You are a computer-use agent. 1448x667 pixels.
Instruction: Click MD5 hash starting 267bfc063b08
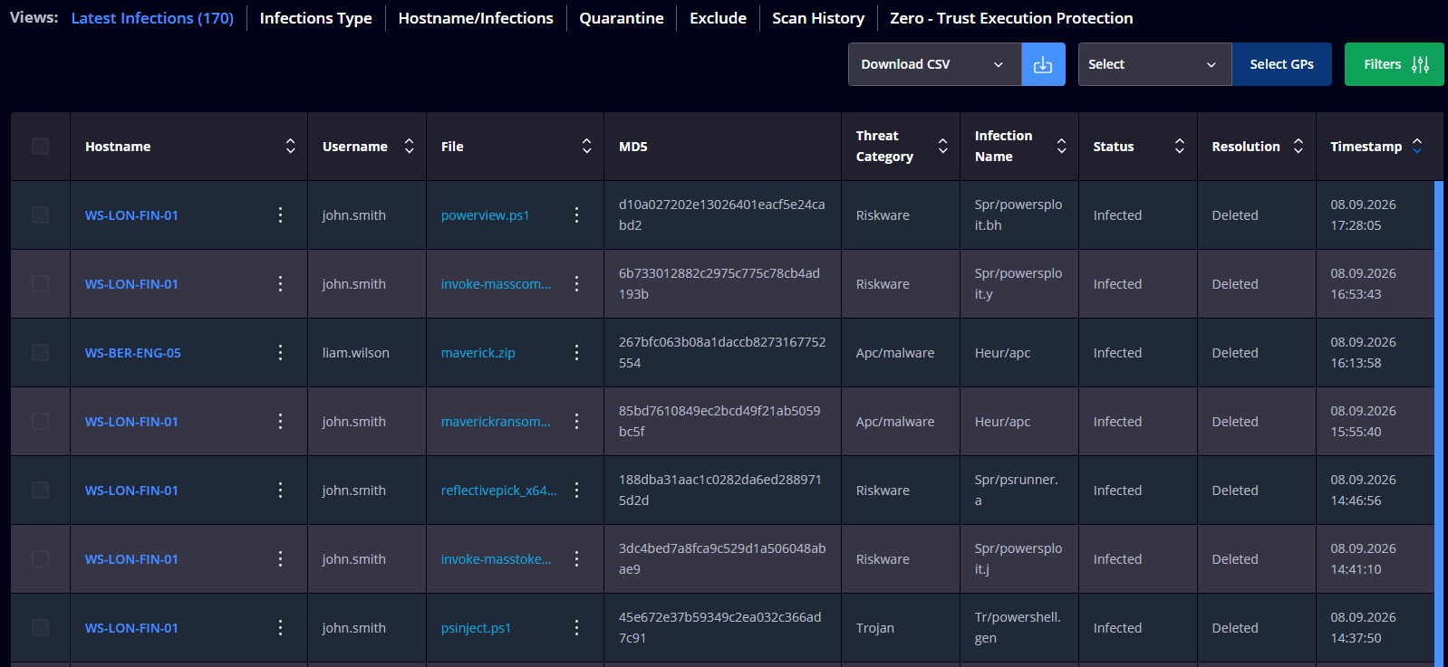[722, 352]
